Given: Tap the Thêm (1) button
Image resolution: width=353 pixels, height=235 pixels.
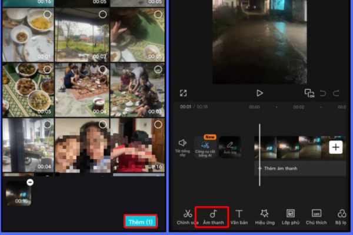Looking at the screenshot, I should 140,221.
